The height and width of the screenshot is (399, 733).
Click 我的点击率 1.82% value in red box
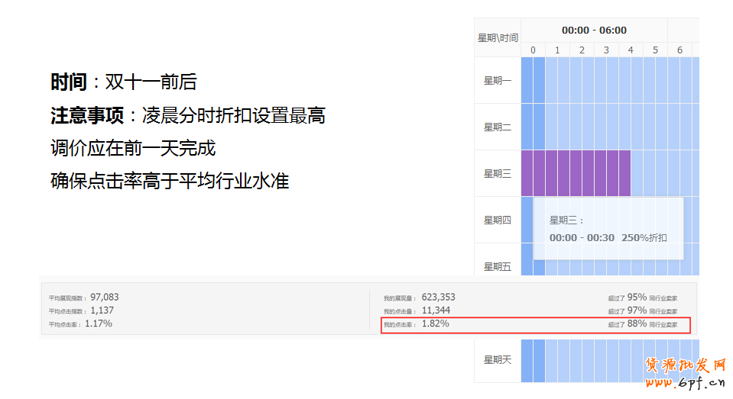point(435,324)
